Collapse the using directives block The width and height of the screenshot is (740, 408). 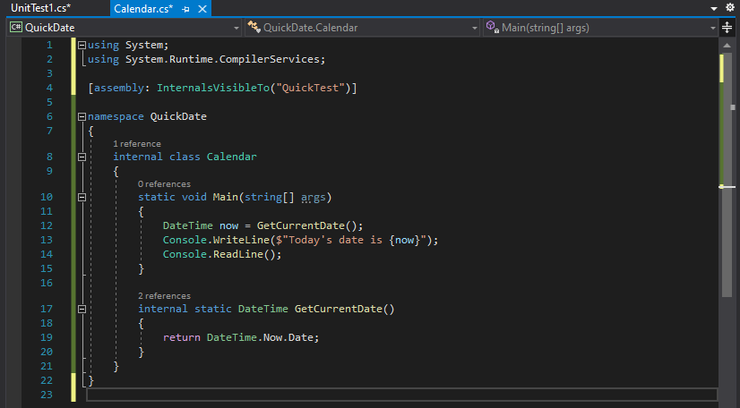tap(82, 46)
